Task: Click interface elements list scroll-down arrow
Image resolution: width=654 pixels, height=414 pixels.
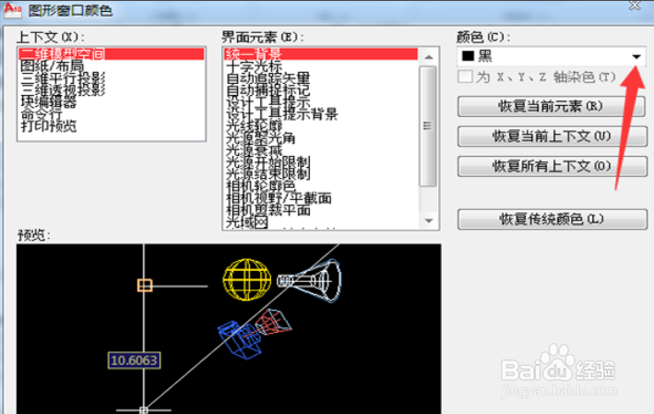Action: click(428, 221)
